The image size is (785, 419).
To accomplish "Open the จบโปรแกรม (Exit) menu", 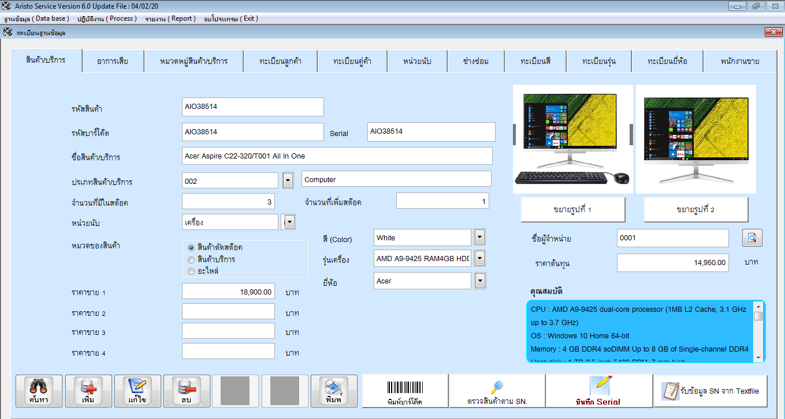I will pos(231,18).
